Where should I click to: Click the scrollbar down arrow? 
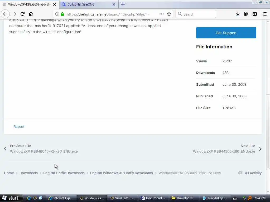click(x=268, y=192)
